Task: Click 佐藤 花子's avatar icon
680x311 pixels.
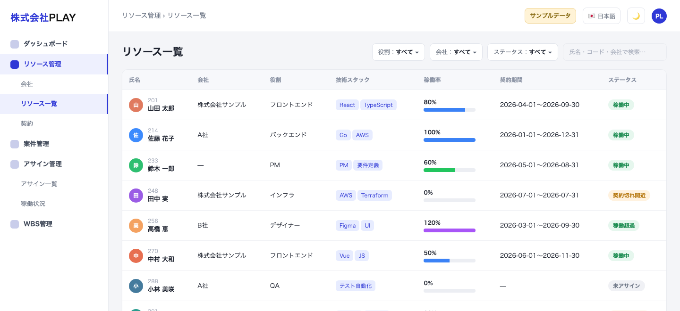Action: tap(136, 135)
